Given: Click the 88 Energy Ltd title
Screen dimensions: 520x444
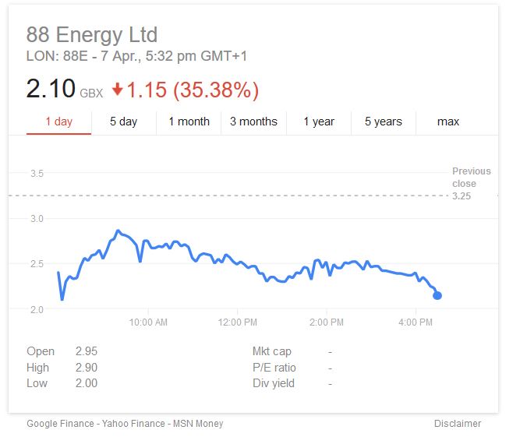Looking at the screenshot, I should 92,34.
